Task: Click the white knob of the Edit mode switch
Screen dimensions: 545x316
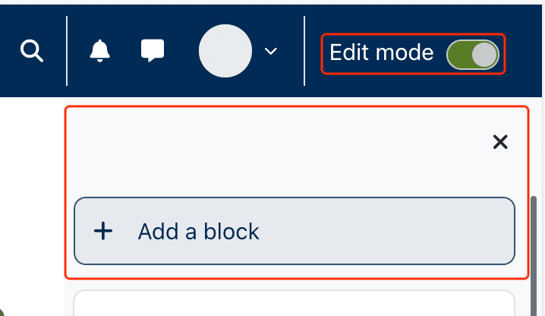Action: (x=484, y=54)
